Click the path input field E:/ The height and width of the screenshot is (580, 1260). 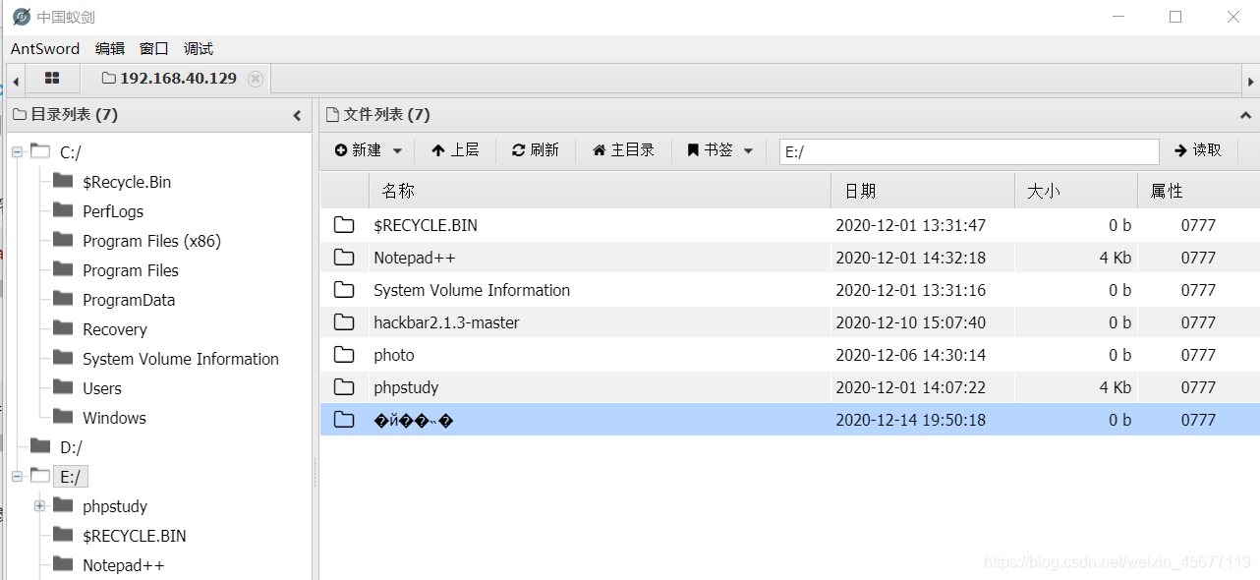[x=969, y=151]
